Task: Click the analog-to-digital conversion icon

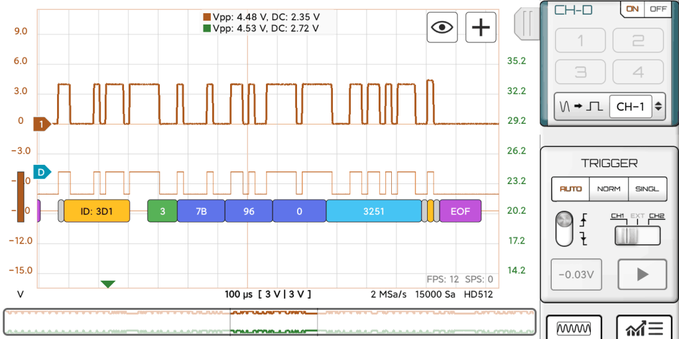Action: tap(580, 106)
